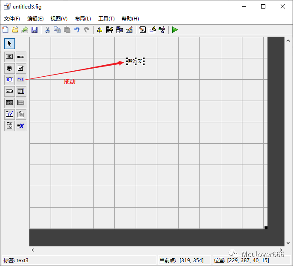Screen dimensions: 293x266
Task: Choose the Table component
Action: click(x=21, y=103)
